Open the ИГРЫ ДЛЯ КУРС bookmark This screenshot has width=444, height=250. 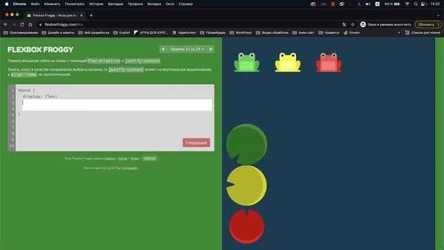(151, 33)
